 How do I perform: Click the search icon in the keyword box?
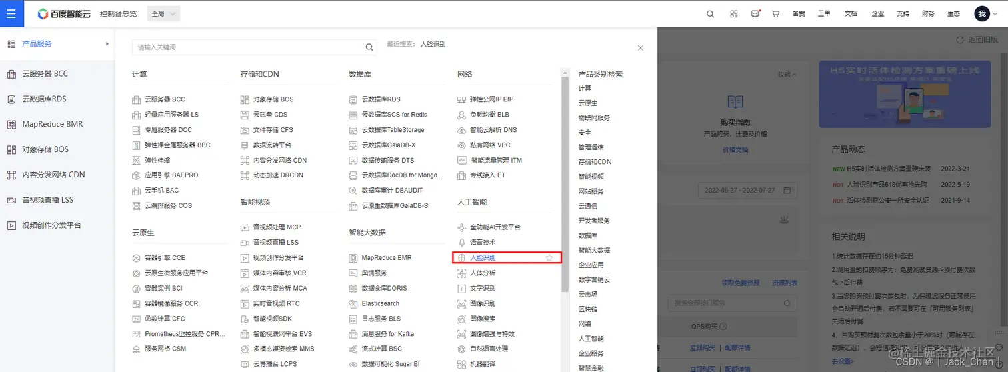[x=369, y=47]
